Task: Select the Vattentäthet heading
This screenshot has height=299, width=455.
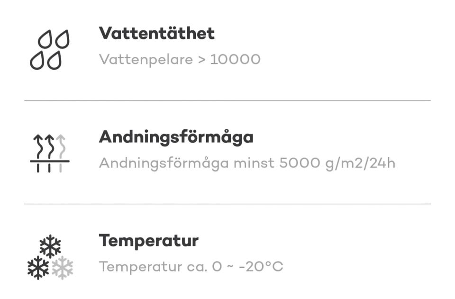Action: (156, 33)
